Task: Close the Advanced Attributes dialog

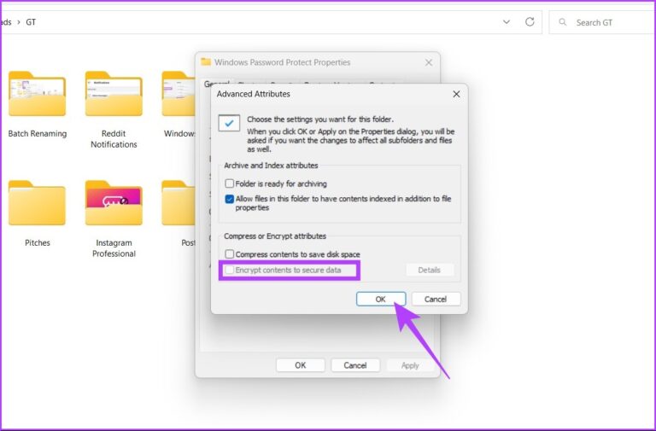Action: click(456, 94)
